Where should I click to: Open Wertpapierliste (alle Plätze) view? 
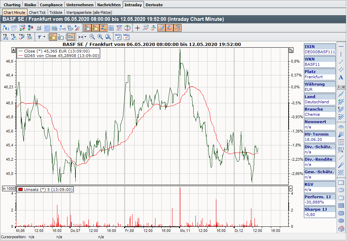(x=89, y=12)
